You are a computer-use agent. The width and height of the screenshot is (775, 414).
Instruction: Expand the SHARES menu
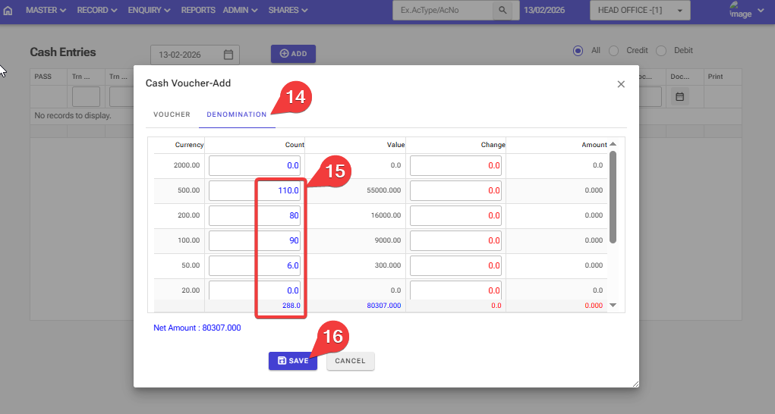288,11
